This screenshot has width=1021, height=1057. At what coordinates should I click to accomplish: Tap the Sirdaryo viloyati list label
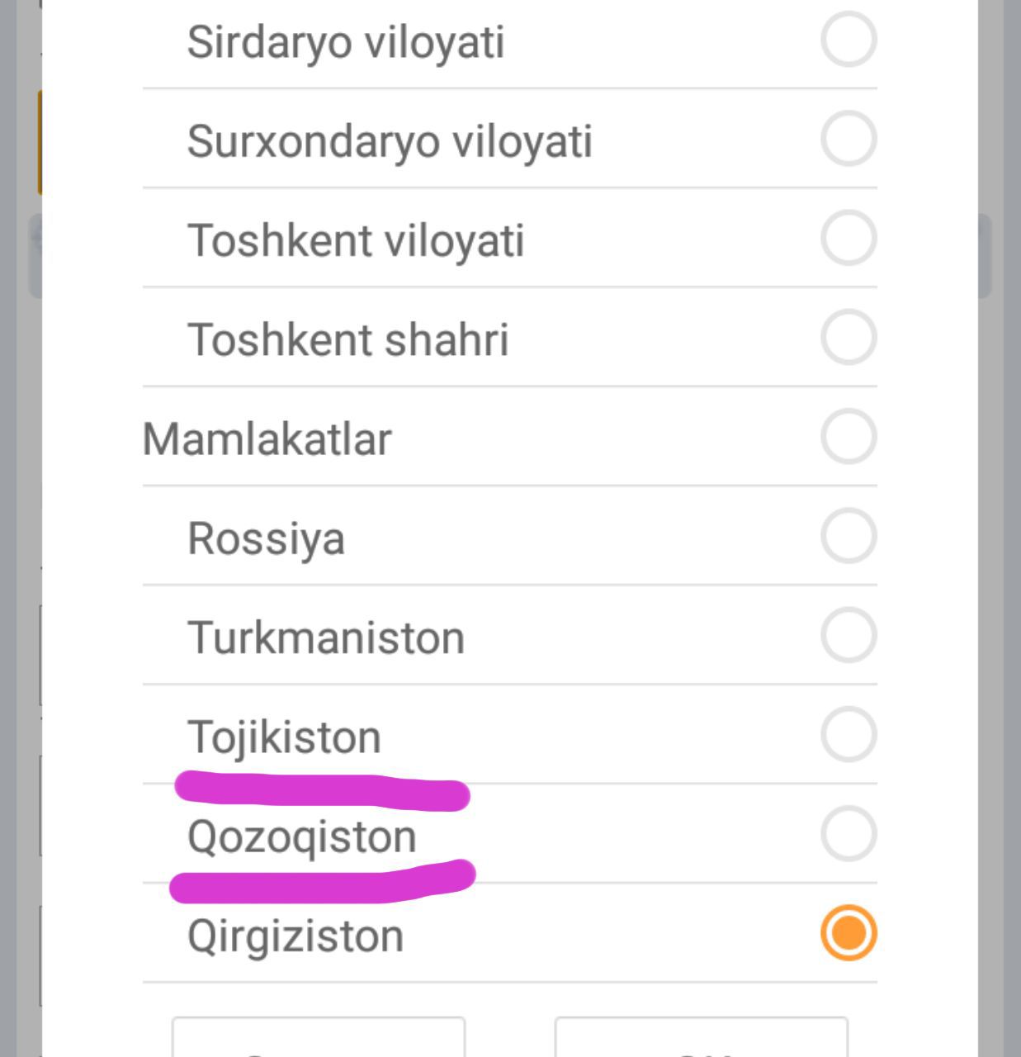345,42
